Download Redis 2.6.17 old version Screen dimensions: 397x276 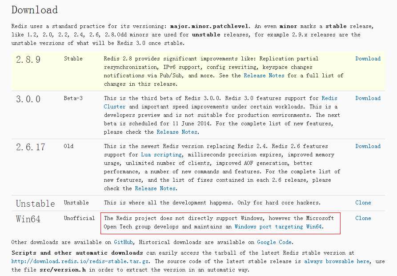(368, 146)
